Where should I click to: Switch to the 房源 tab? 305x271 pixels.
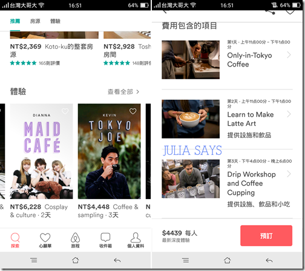(x=35, y=21)
